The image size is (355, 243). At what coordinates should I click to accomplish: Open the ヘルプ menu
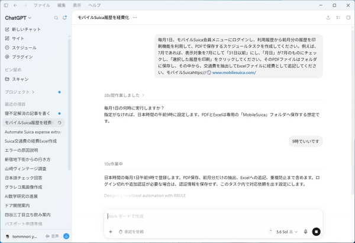coord(95,5)
